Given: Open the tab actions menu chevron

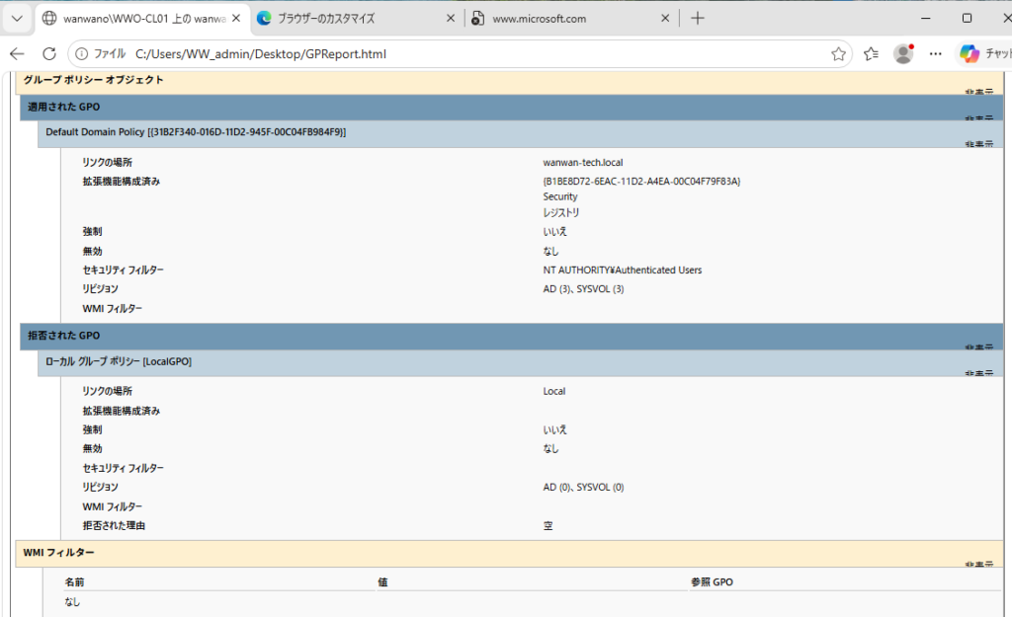Looking at the screenshot, I should click(x=18, y=18).
